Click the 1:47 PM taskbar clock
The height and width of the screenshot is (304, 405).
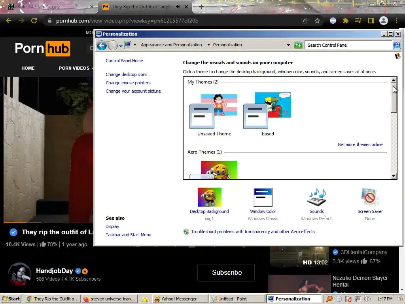coord(385,299)
